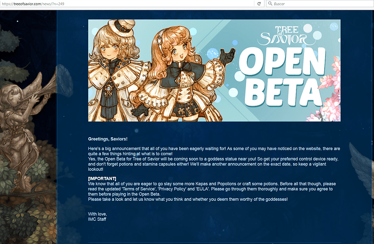The image size is (374, 244).
Task: Click the "Greetings, Saviors!" heading
Action: 108,139
